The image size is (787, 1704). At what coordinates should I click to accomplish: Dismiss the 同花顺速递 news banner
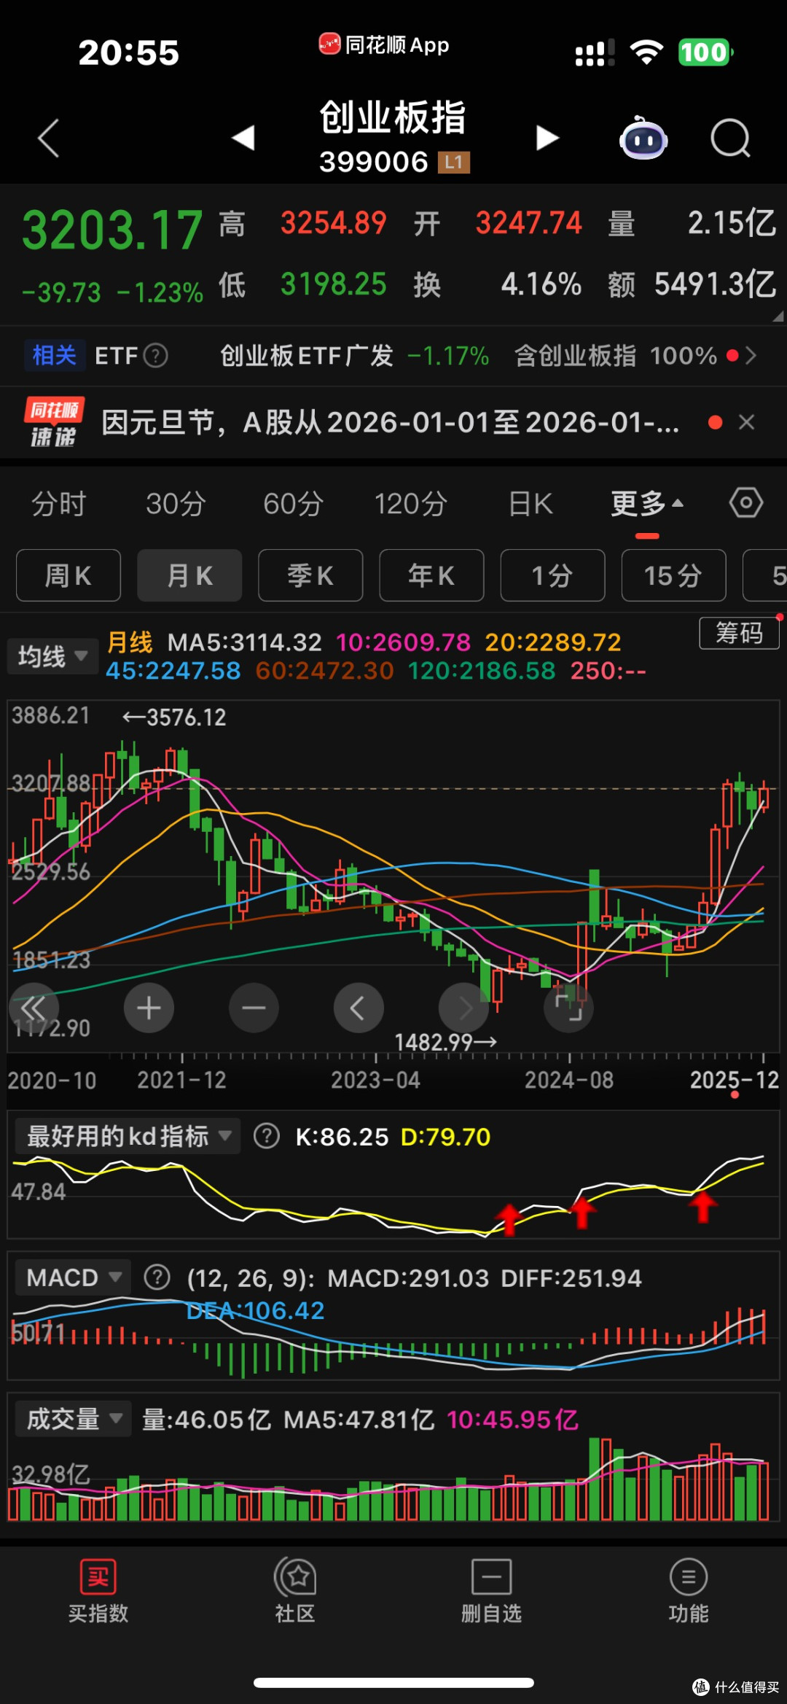(x=746, y=422)
